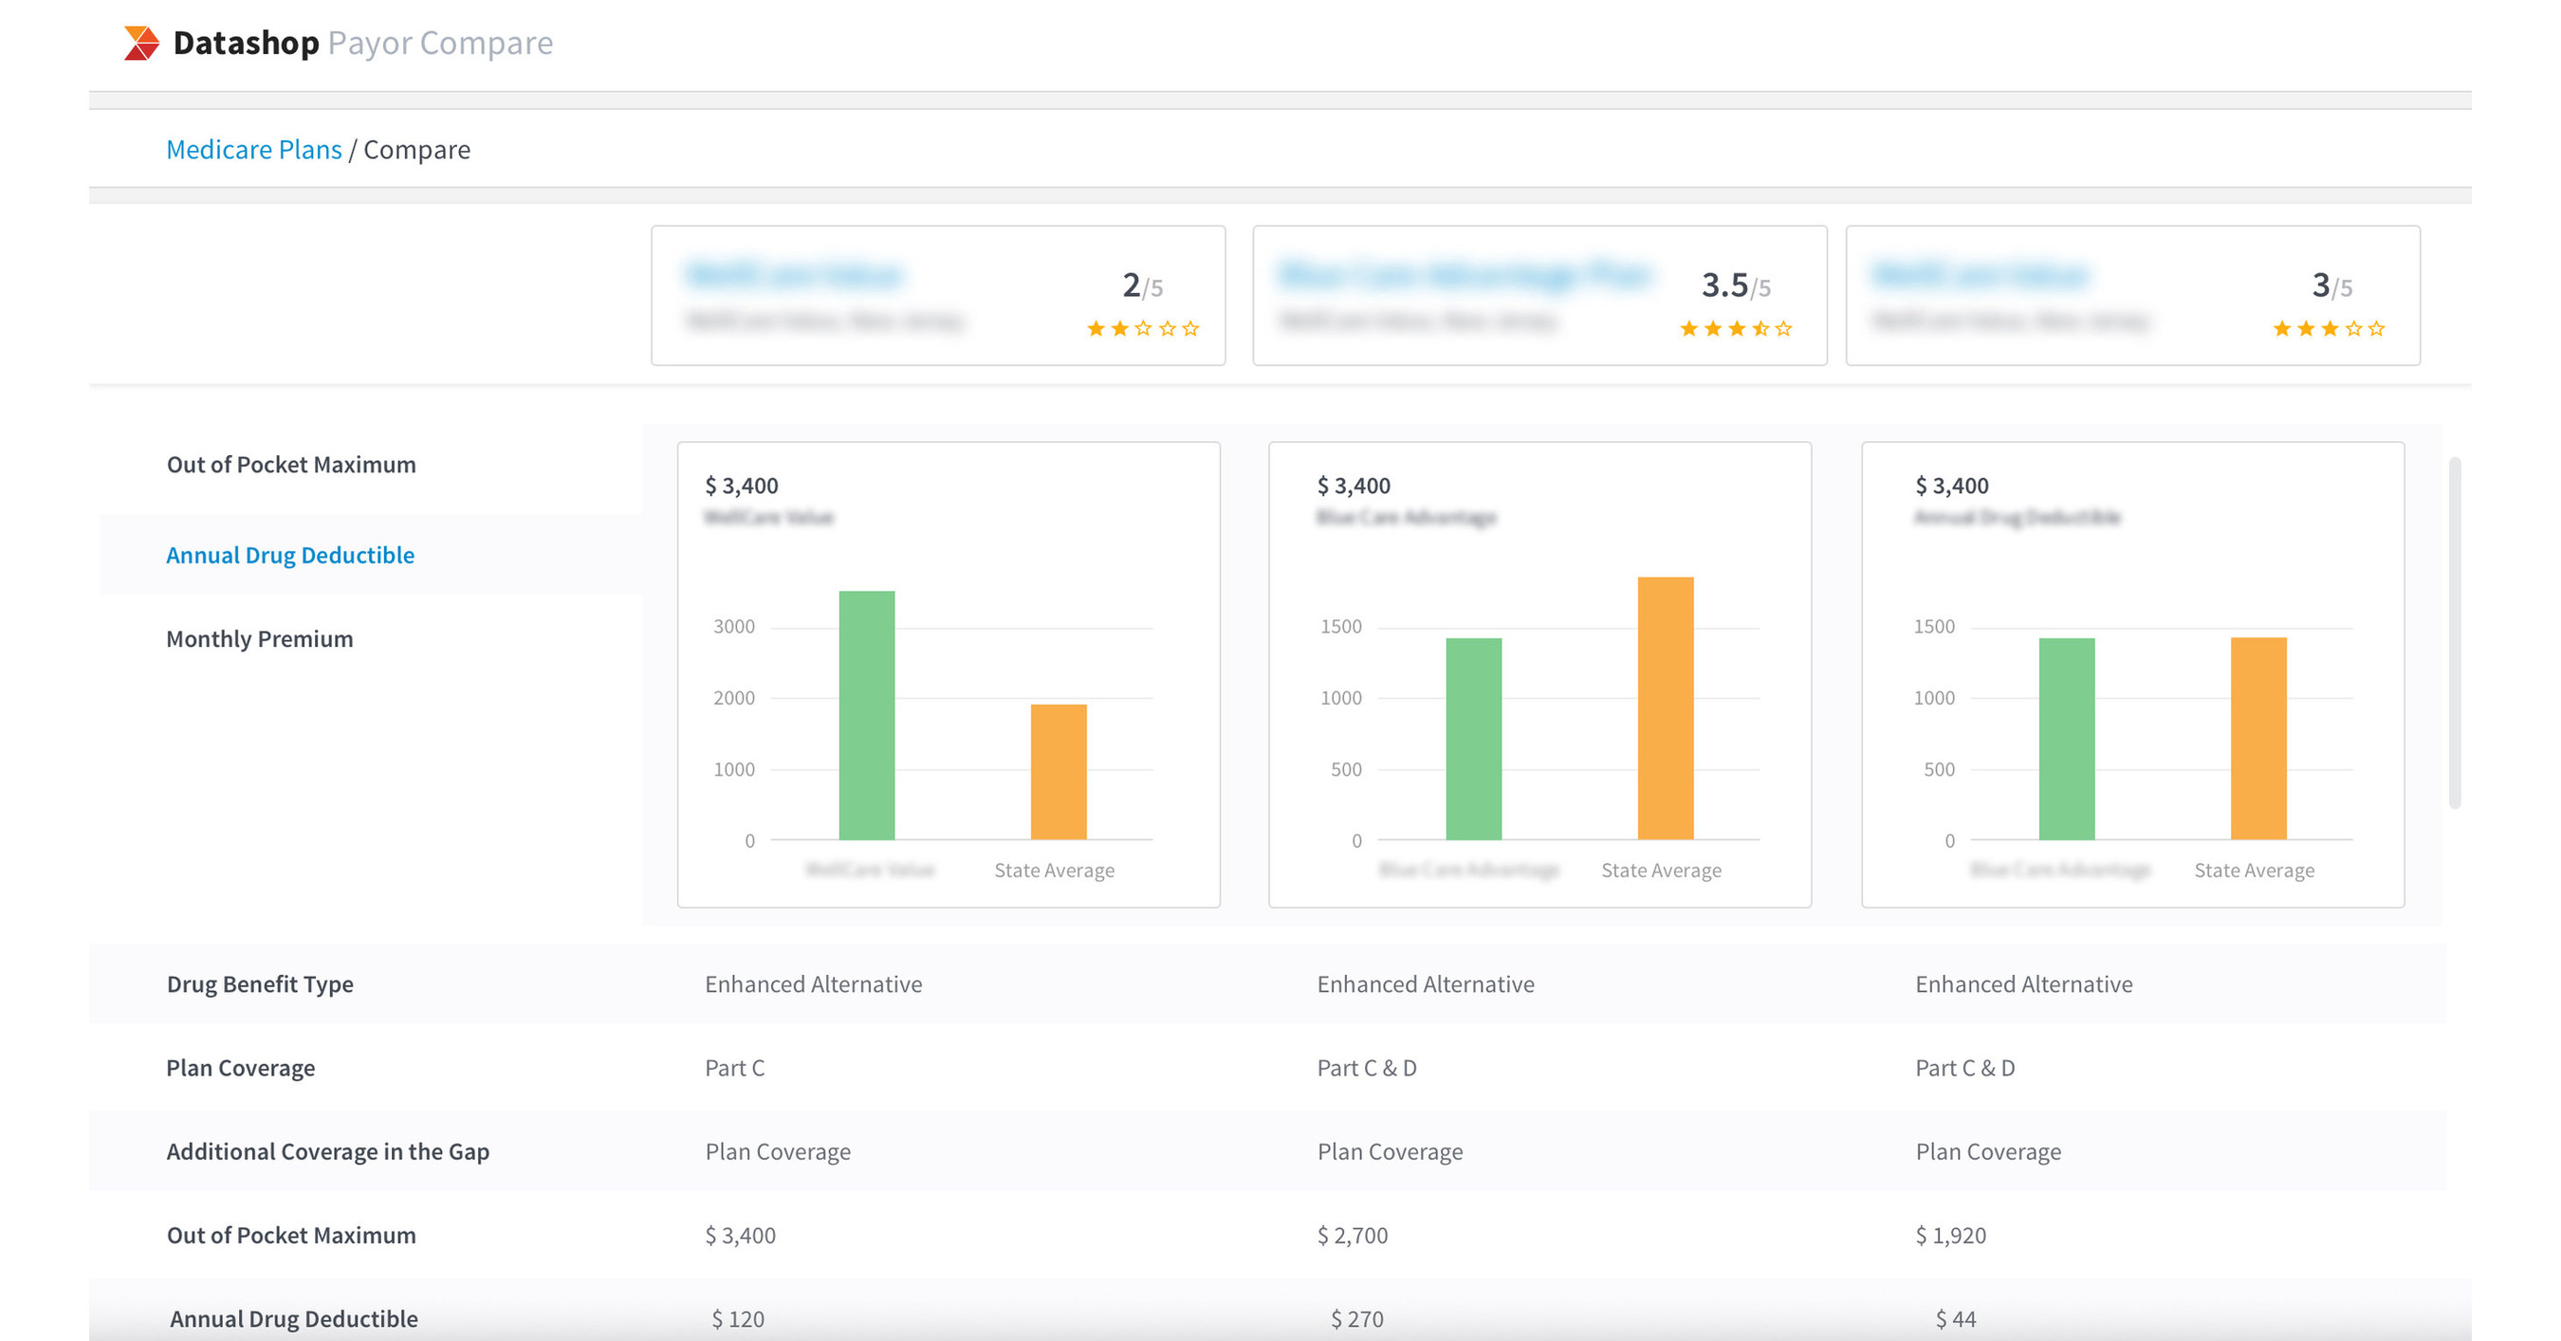Select Out of Pocket Maximum in sidebar
The height and width of the screenshot is (1341, 2561).
(x=291, y=465)
